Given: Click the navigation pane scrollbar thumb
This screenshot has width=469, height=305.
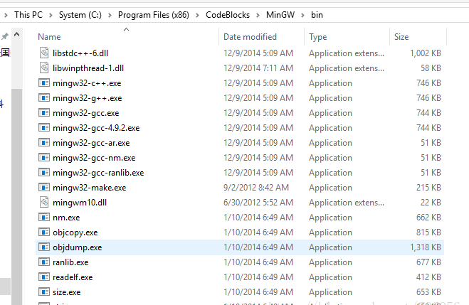Looking at the screenshot, I should [17, 196].
